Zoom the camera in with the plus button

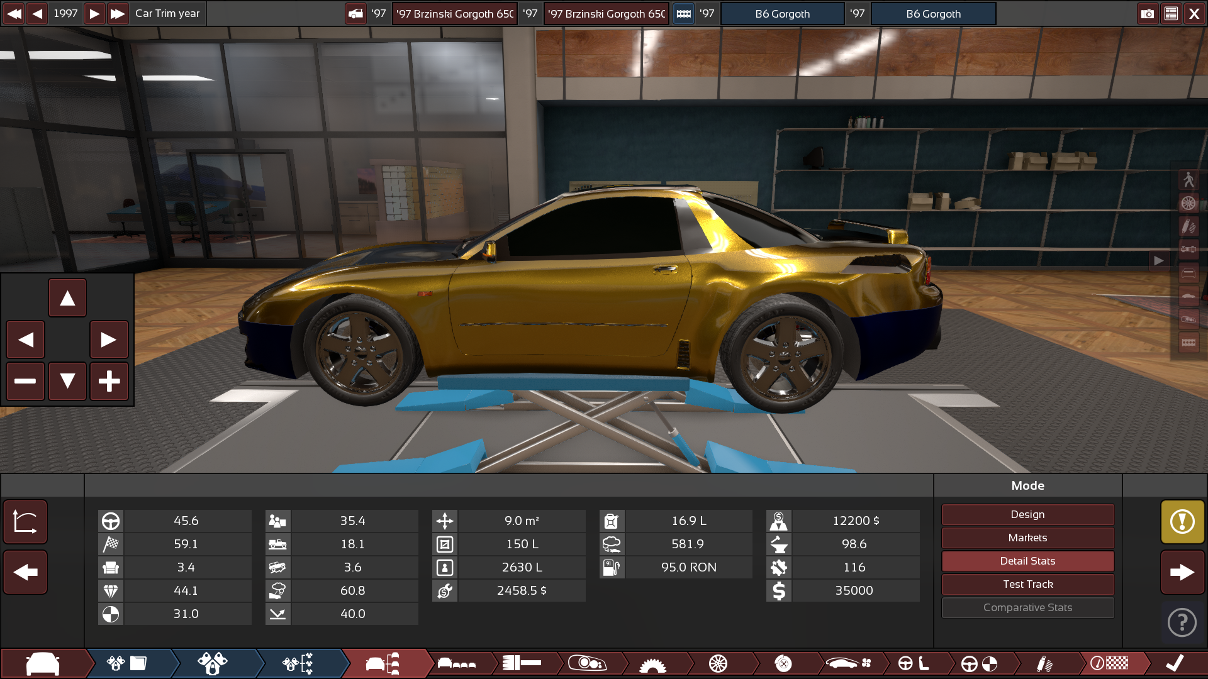point(109,381)
